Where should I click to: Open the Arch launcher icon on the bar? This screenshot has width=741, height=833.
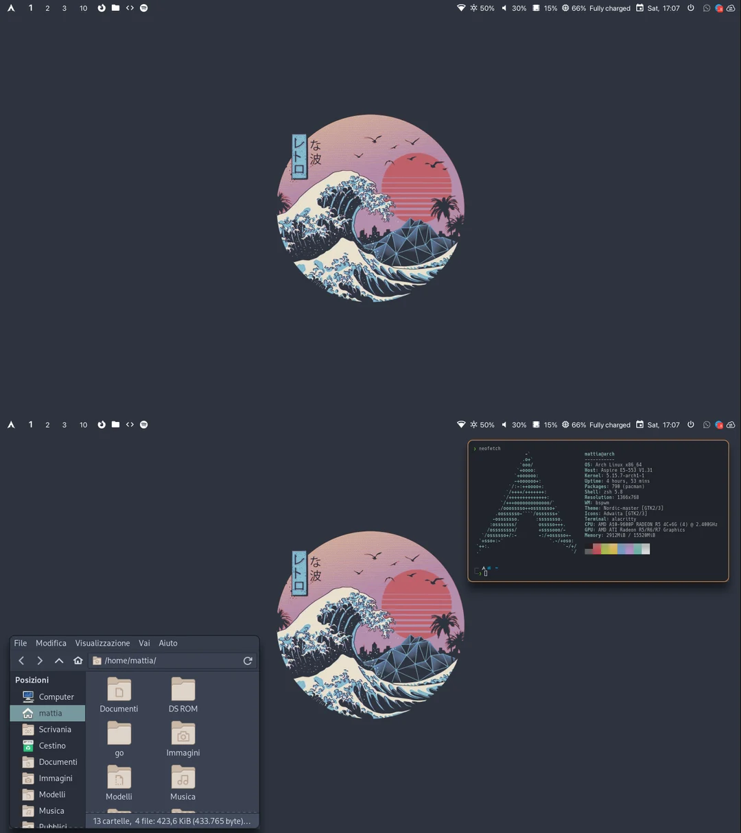click(11, 8)
